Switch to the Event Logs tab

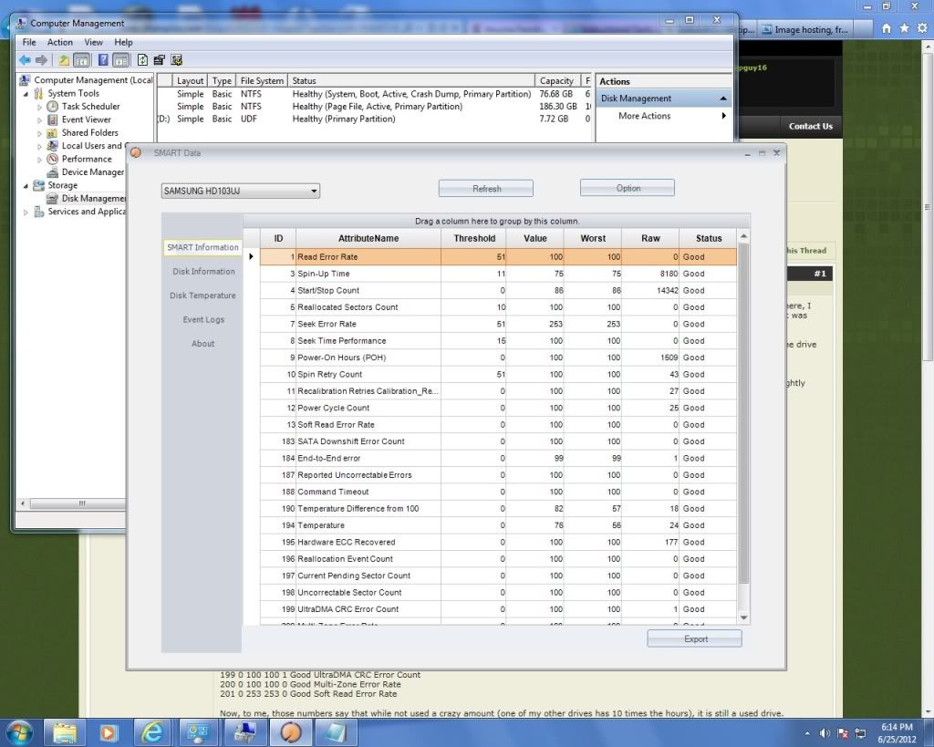pos(203,320)
